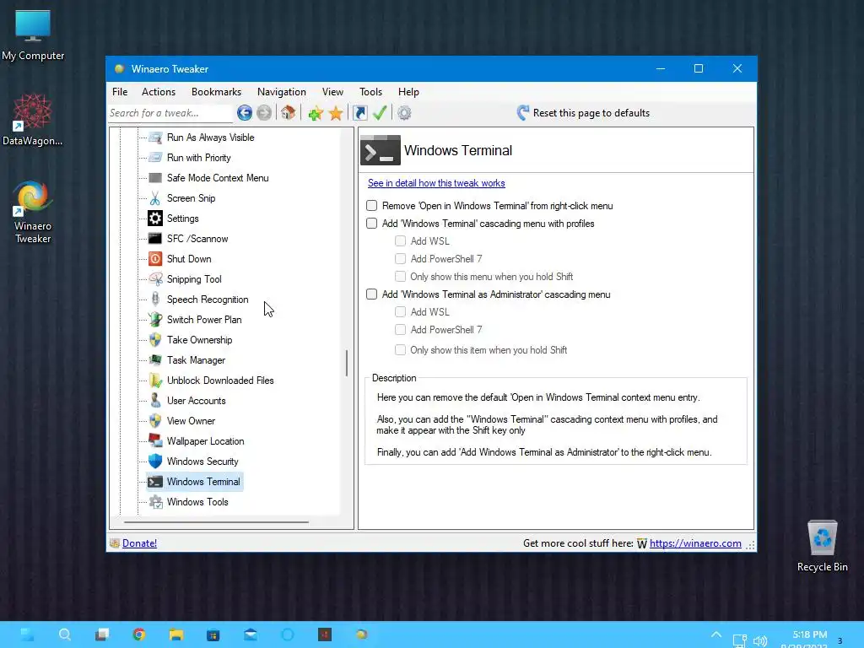Click the Take Ownership shield icon
Viewport: 864px width, 648px height.
[155, 340]
